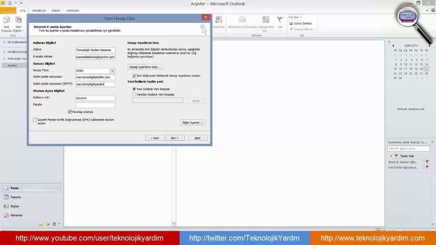The image size is (436, 245).
Task: Click the Diğer Ayarlar button
Action: pos(193,123)
